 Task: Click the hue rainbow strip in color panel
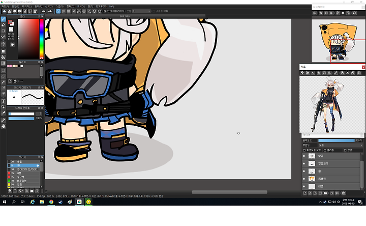tap(41, 39)
